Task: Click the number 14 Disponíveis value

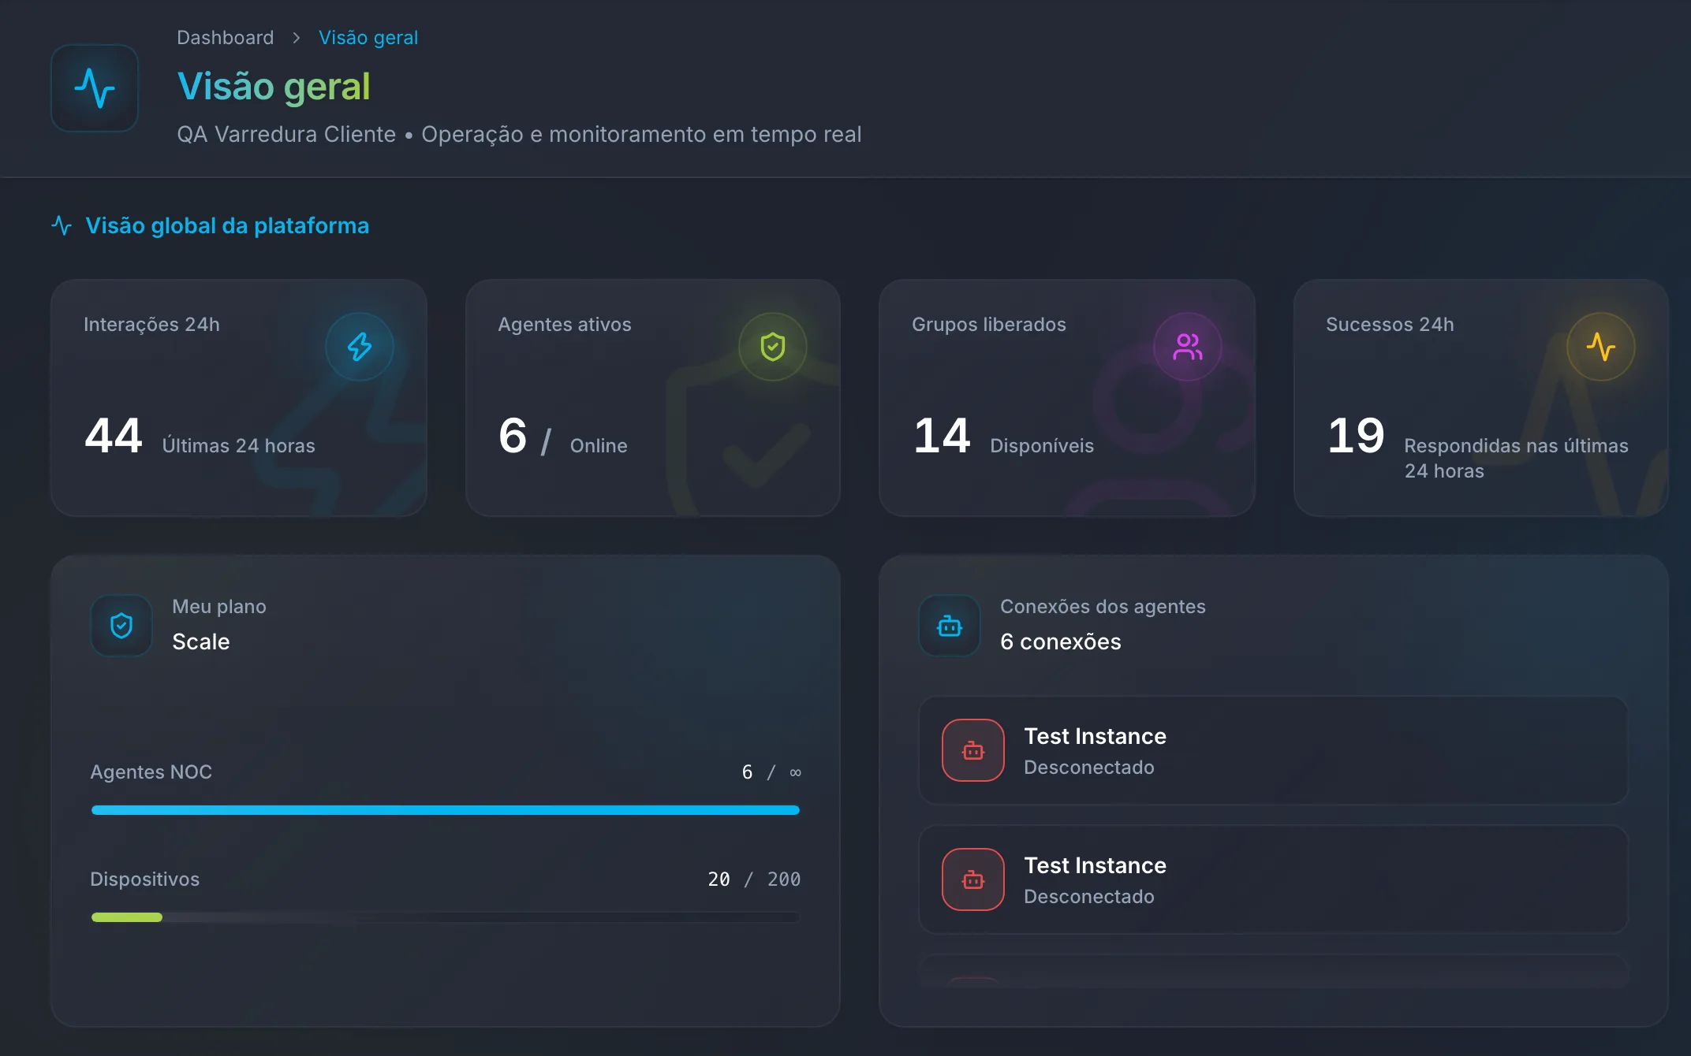Action: click(x=942, y=435)
